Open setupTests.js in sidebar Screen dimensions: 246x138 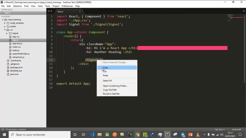click(18, 57)
